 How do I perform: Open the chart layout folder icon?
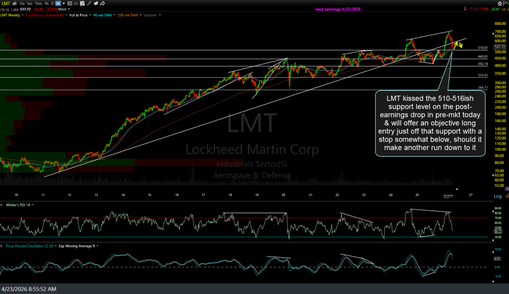[x=96, y=3]
